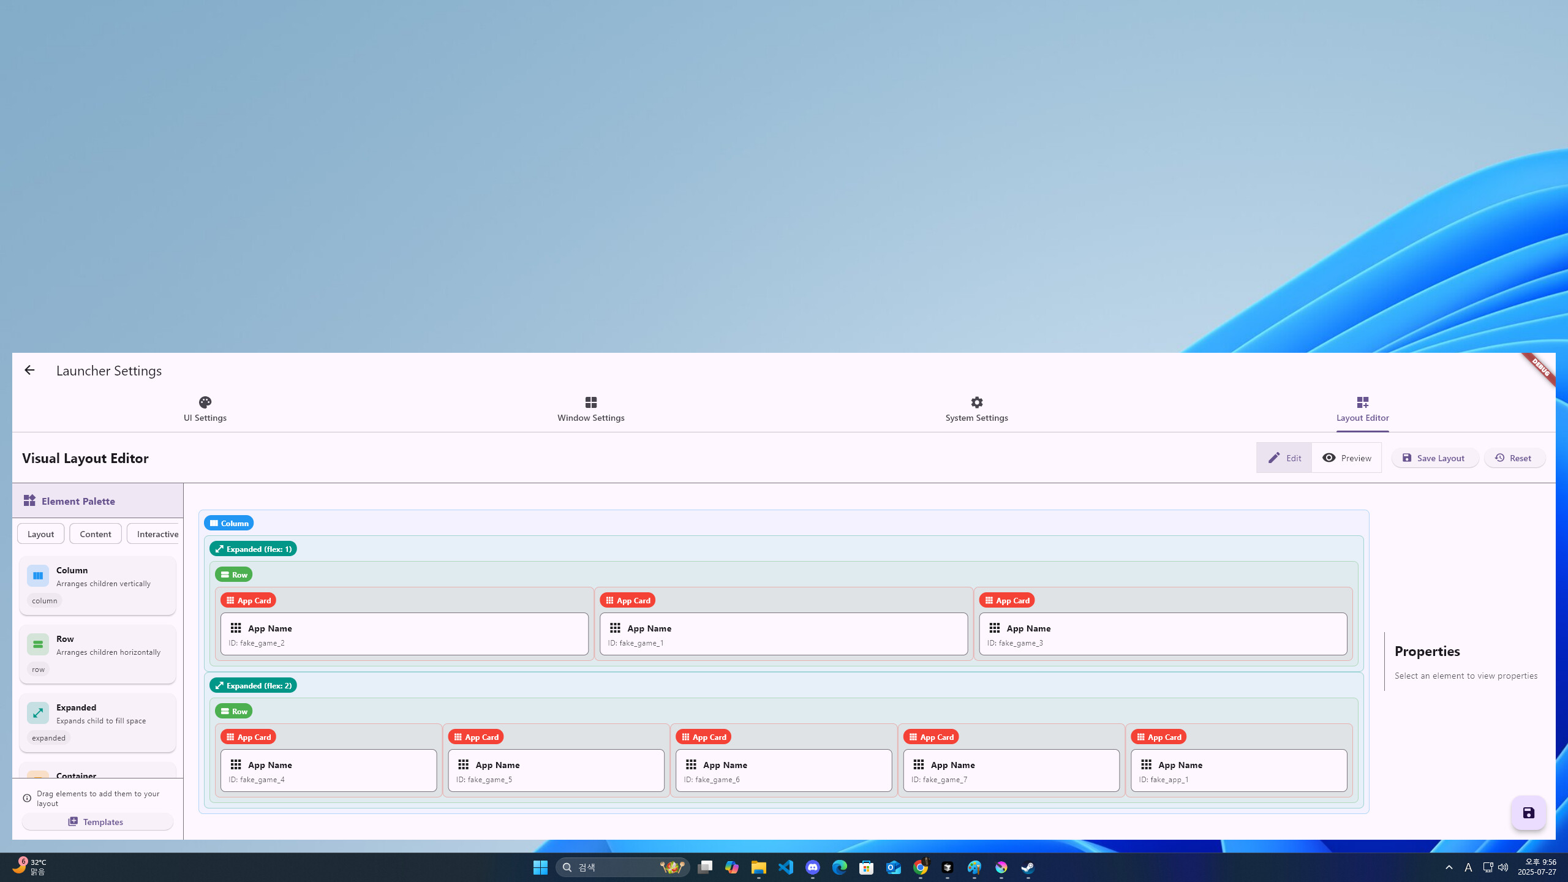Select the Expanded element icon in the palette
This screenshot has height=882, width=1568.
tap(37, 712)
